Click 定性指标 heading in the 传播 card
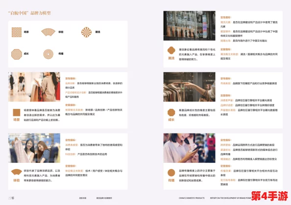 [226, 140]
